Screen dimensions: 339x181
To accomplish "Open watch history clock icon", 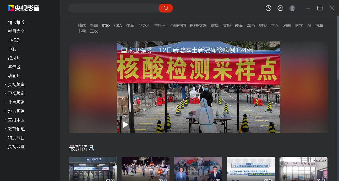I will 268,8.
